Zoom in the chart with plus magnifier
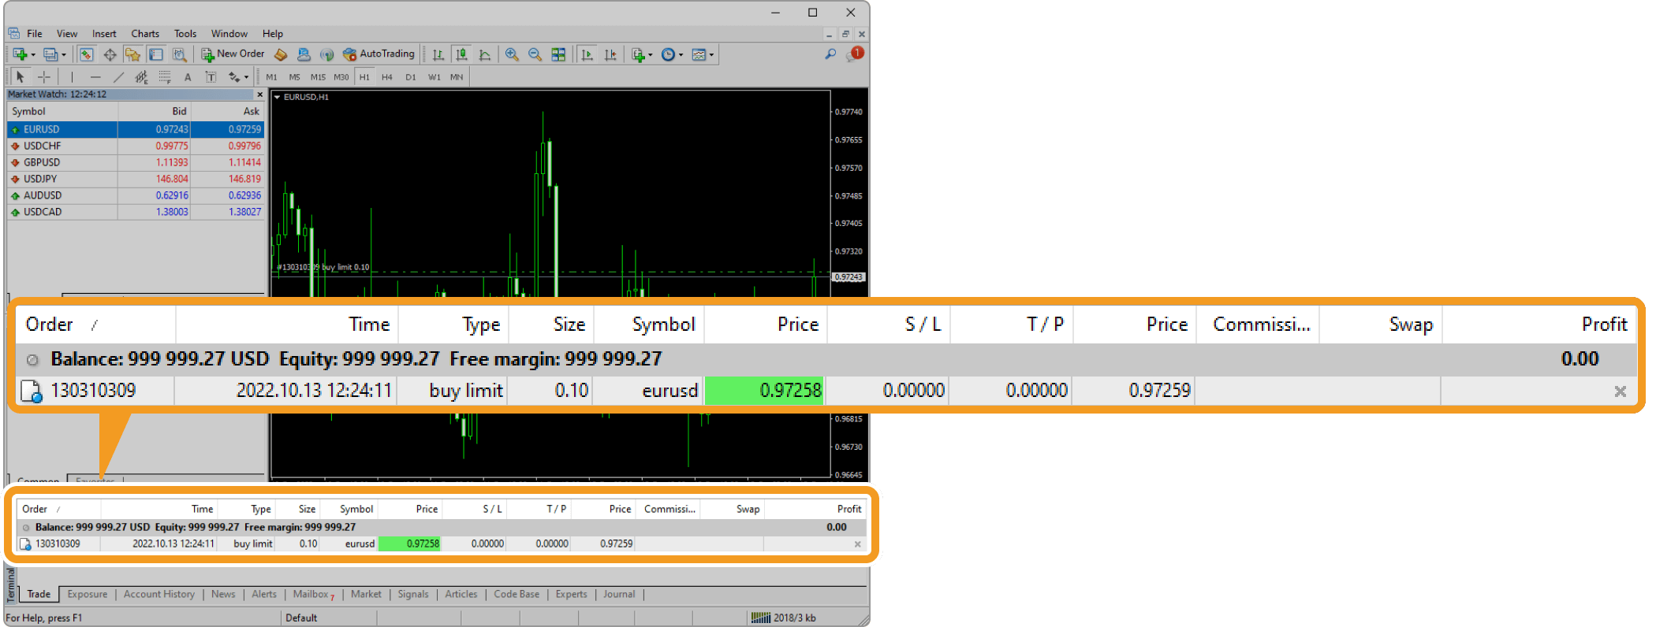Image resolution: width=1656 pixels, height=627 pixels. click(512, 54)
